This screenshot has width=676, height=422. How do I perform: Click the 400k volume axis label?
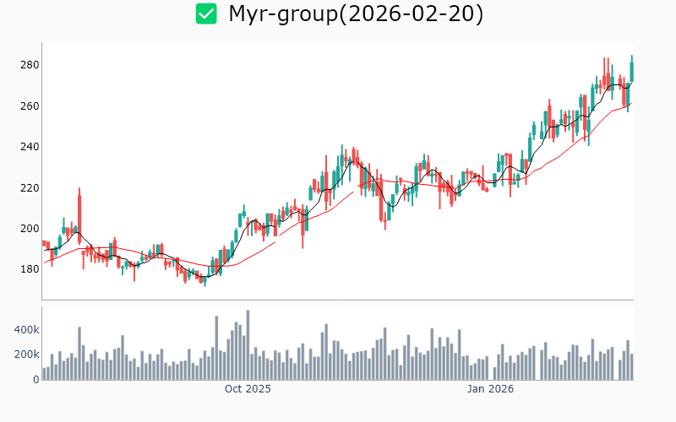coord(25,329)
